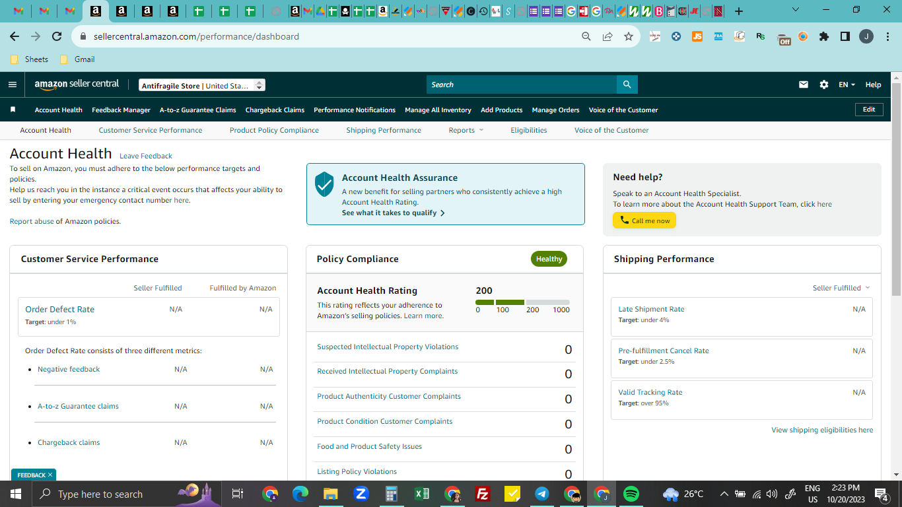
Task: Open the Order Defect Rate link
Action: tap(59, 309)
